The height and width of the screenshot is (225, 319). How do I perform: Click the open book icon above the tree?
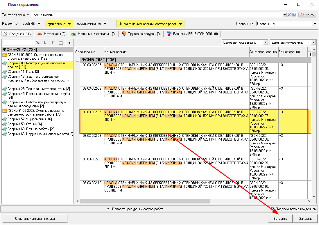click(x=61, y=43)
